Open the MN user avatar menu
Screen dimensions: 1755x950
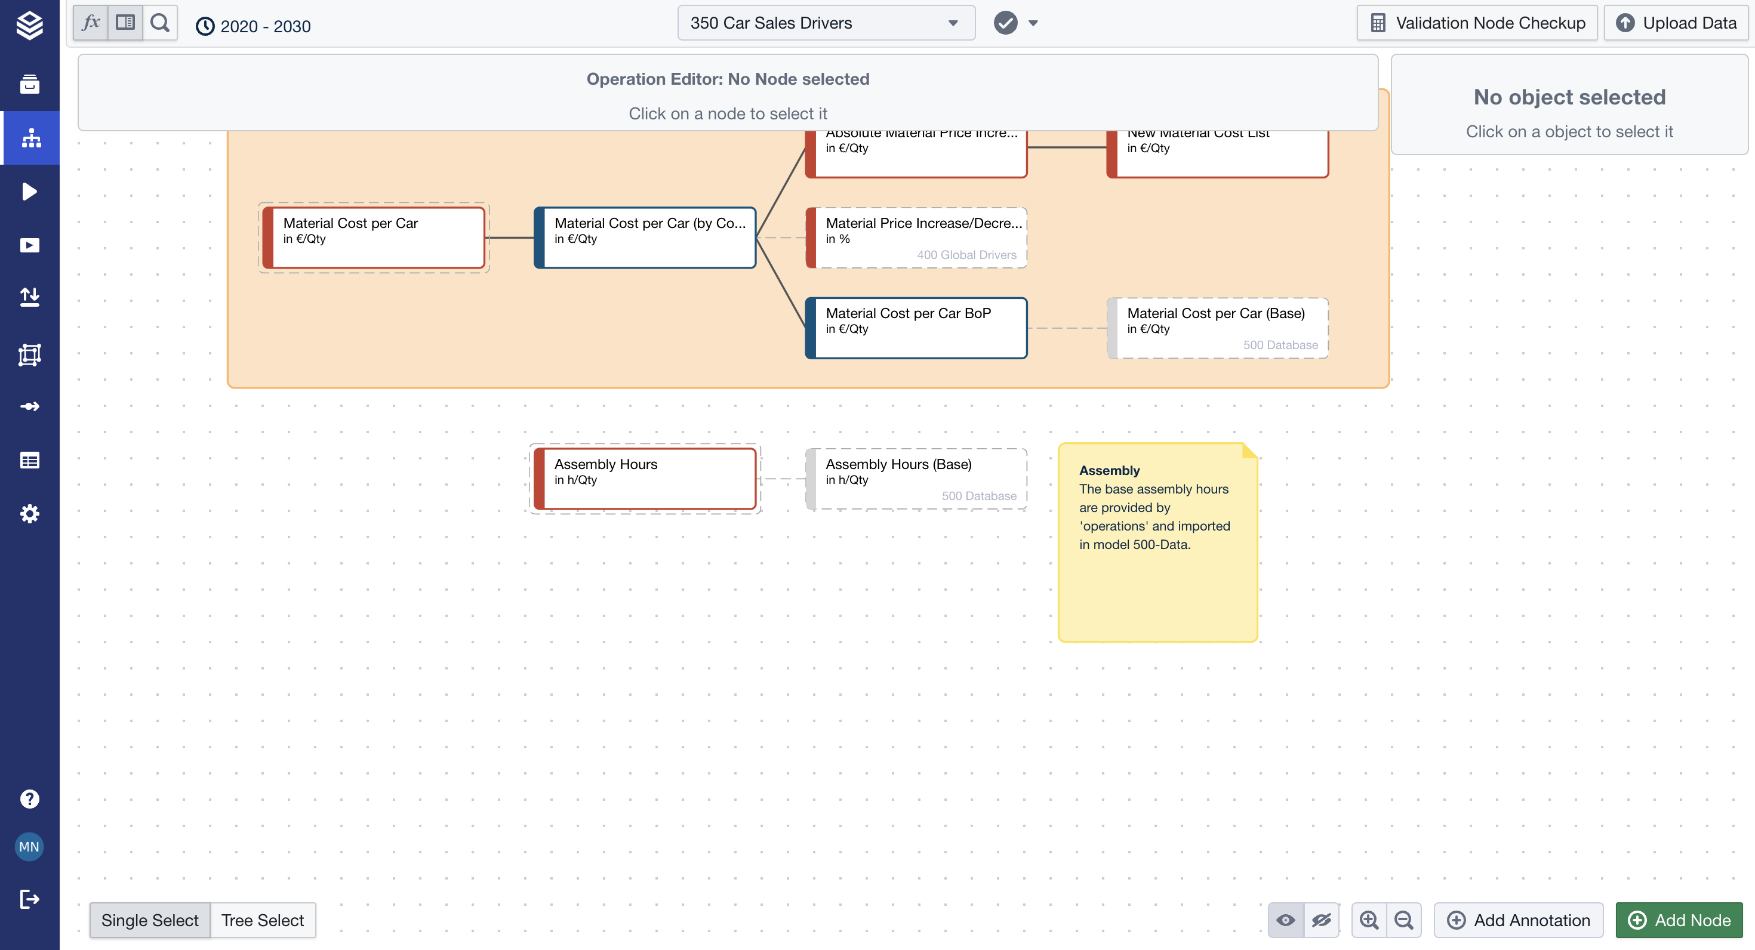[29, 847]
